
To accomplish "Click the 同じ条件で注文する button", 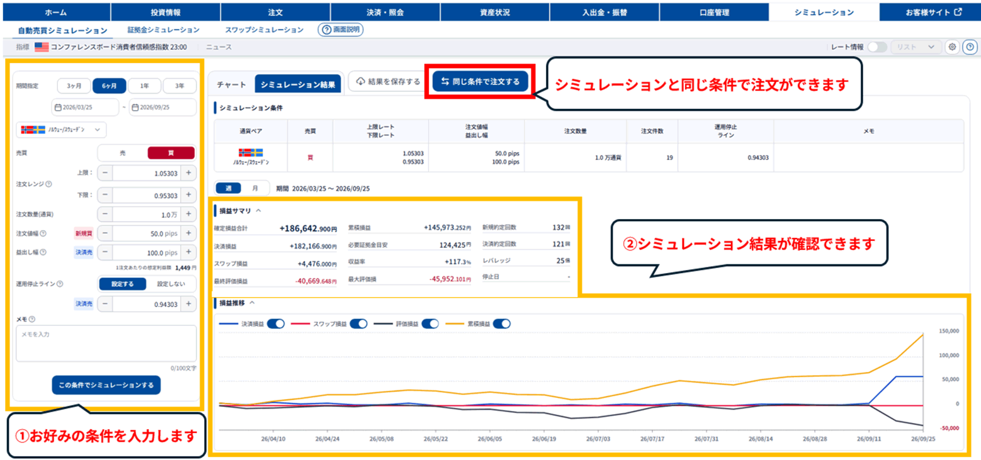I will click(480, 81).
